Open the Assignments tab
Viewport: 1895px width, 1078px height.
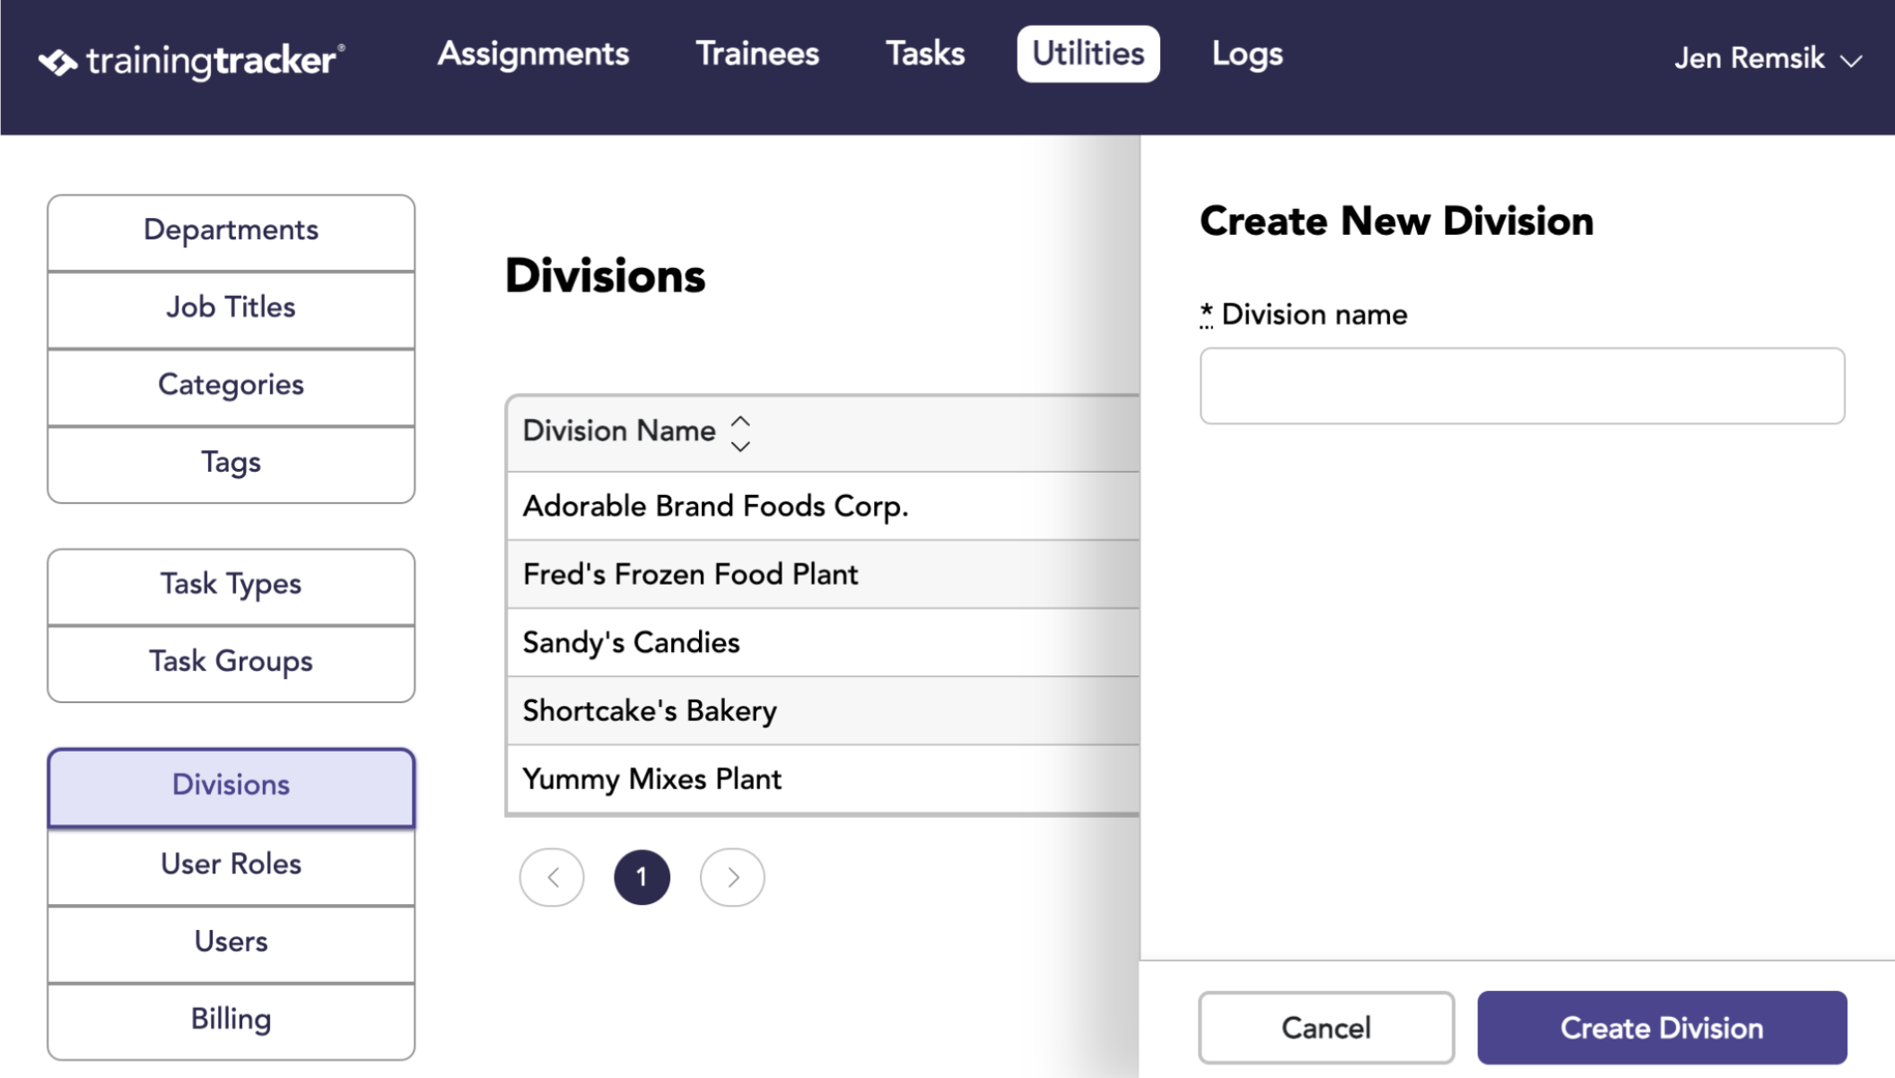coord(533,54)
